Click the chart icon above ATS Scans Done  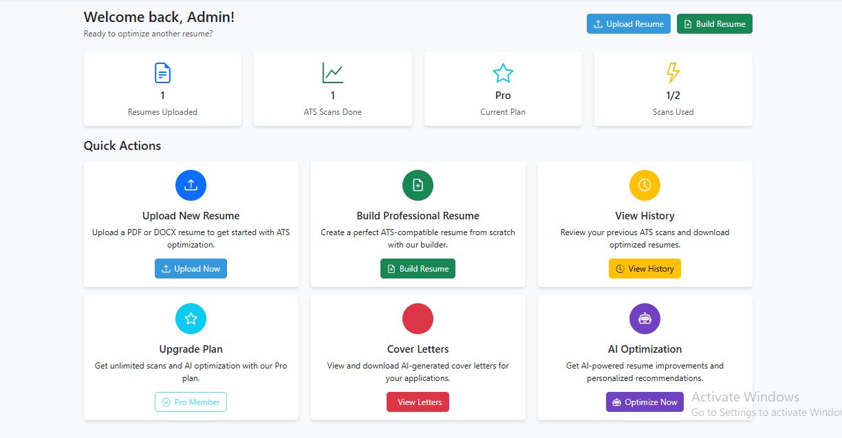pyautogui.click(x=332, y=73)
